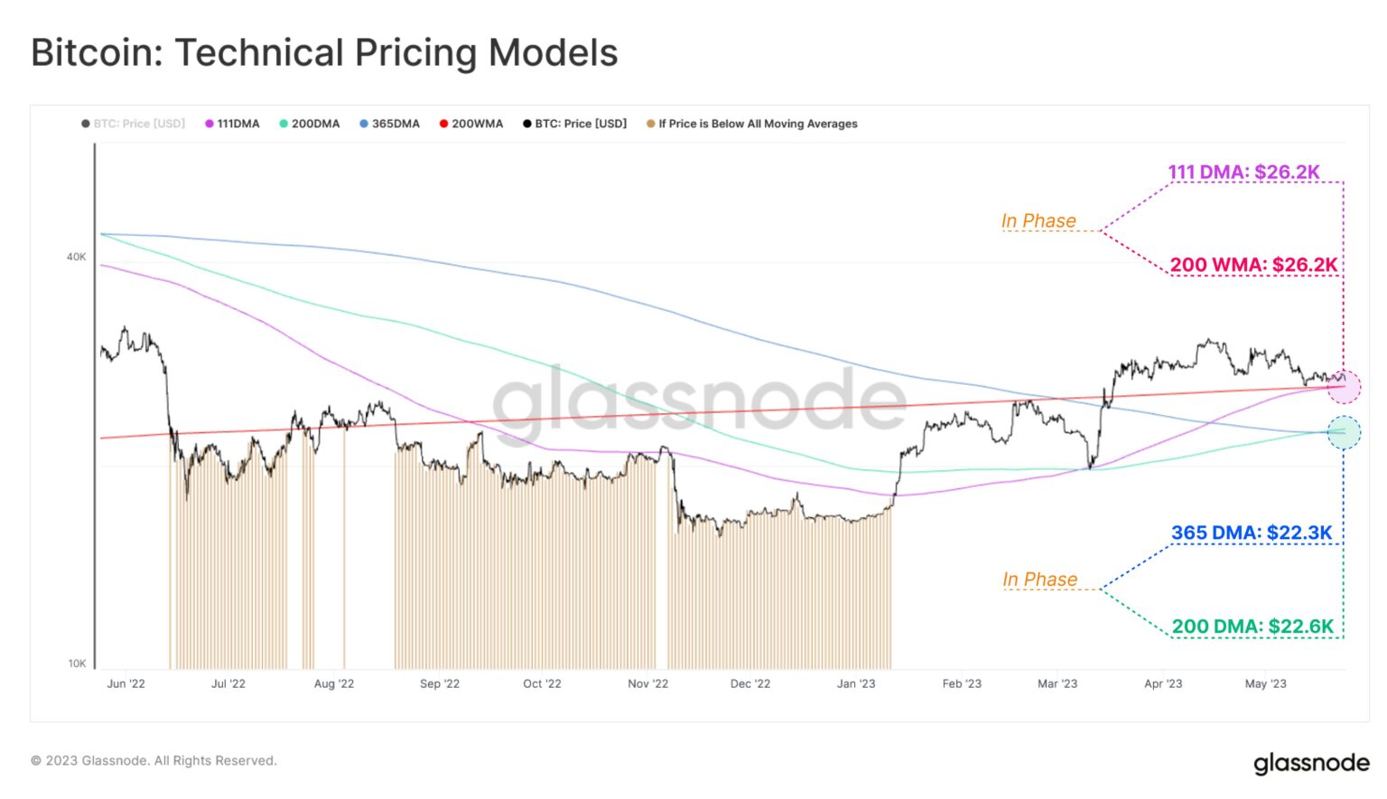Click the '365 DMA: $22.3K' label
1387x799 pixels.
[x=1252, y=533]
